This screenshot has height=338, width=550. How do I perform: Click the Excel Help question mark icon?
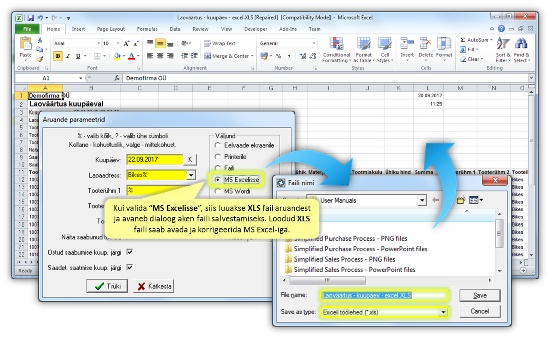502,29
